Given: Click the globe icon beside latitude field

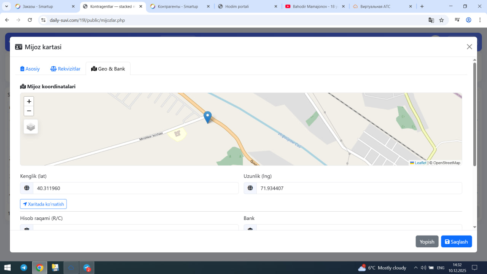Looking at the screenshot, I should (27, 188).
